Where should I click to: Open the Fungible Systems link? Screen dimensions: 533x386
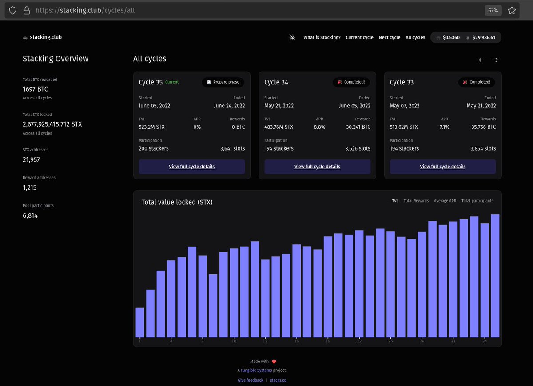coord(256,370)
